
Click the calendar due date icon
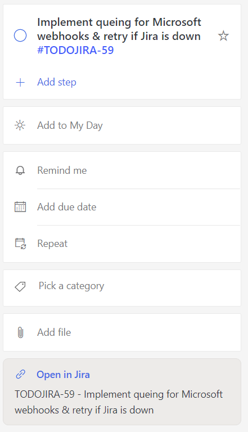coord(20,207)
